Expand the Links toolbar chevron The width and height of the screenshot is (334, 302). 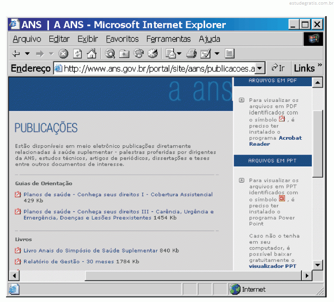click(x=320, y=65)
